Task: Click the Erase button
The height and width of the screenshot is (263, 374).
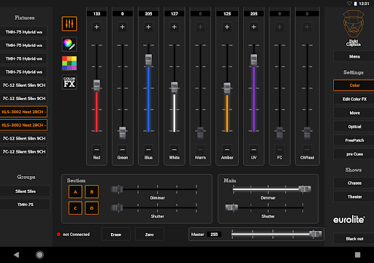Action: [x=116, y=235]
